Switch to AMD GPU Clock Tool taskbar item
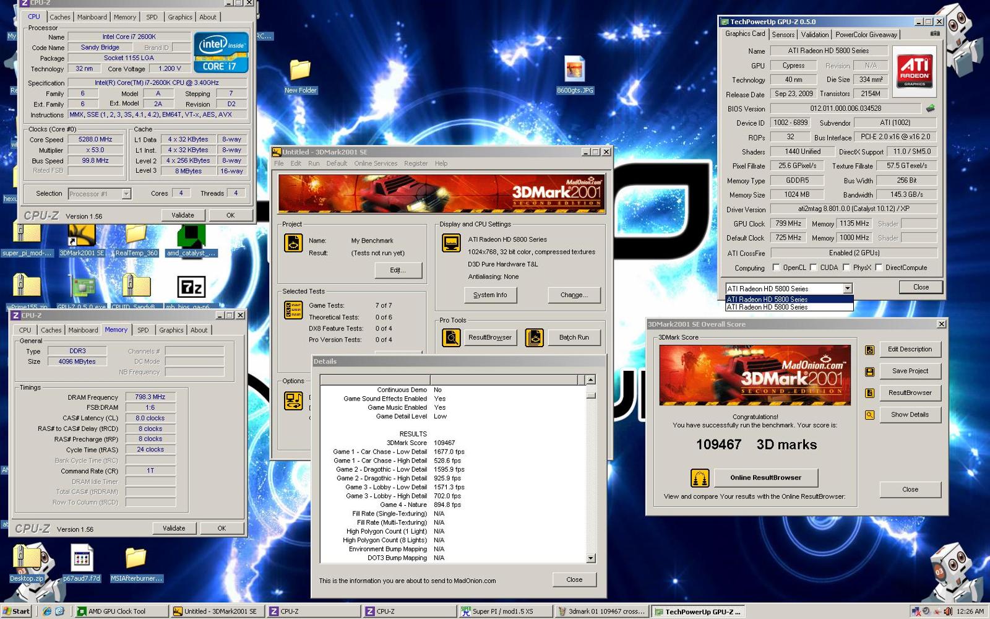The height and width of the screenshot is (619, 990). click(x=121, y=611)
